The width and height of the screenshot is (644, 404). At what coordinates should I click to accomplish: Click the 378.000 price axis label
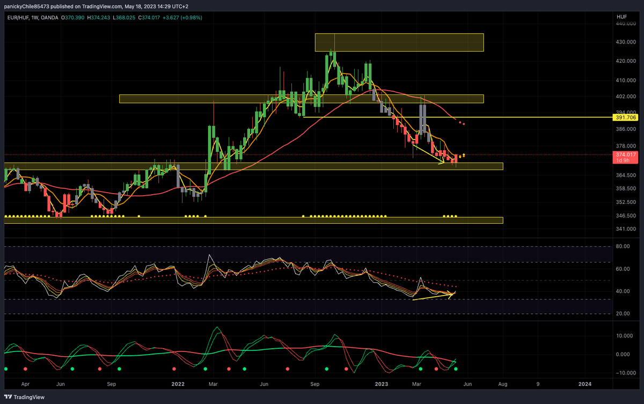coord(625,146)
